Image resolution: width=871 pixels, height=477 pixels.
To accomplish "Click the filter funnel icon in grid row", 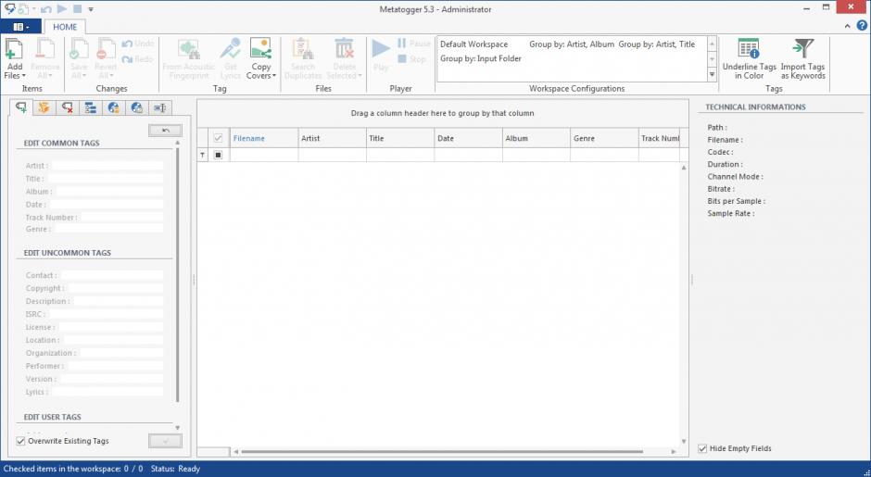I will [203, 155].
